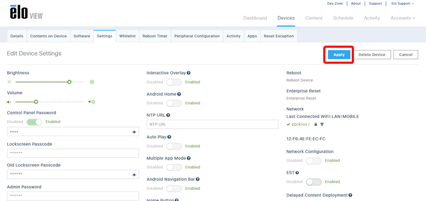Click the Reboot Device link
Screen dimensions: 426x201
(x=300, y=80)
